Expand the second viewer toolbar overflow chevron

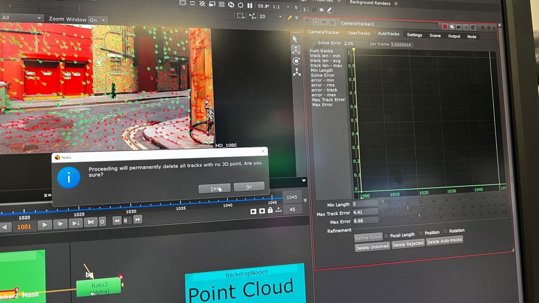pyautogui.click(x=296, y=17)
